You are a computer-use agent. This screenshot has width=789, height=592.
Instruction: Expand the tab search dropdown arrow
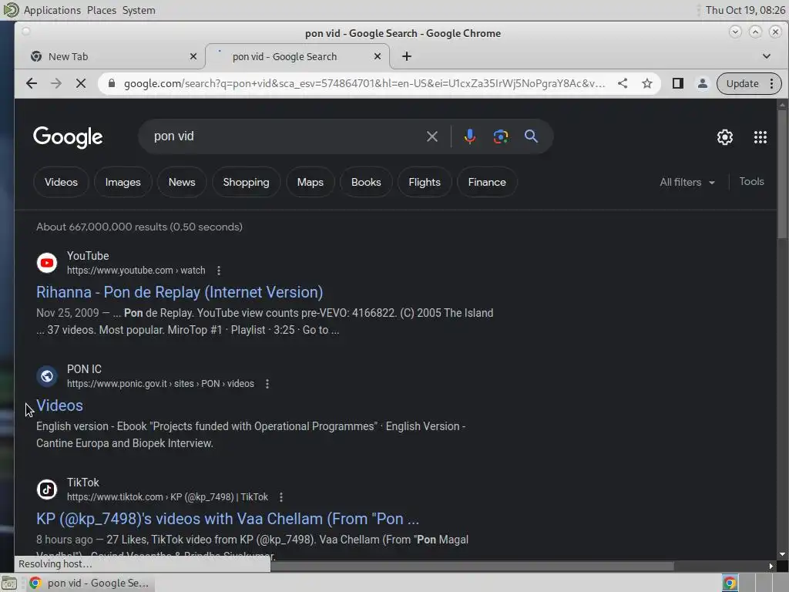(x=767, y=56)
